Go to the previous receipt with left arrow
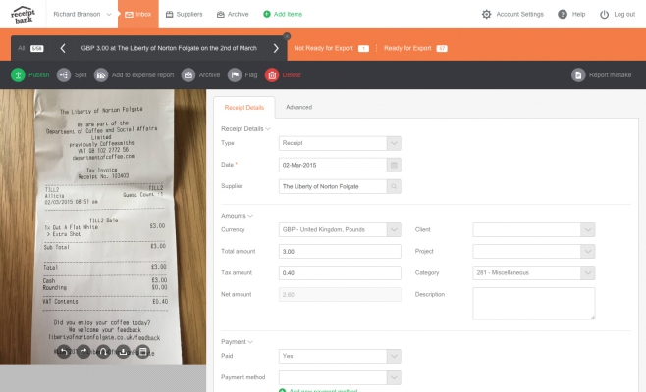Screen dimensions: 646x392 point(63,48)
